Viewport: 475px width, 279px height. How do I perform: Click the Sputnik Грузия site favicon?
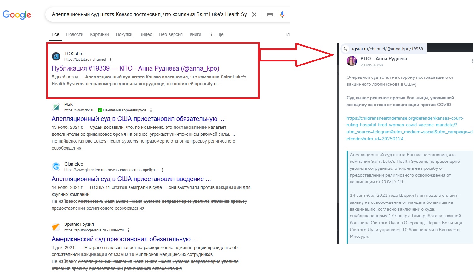56,227
